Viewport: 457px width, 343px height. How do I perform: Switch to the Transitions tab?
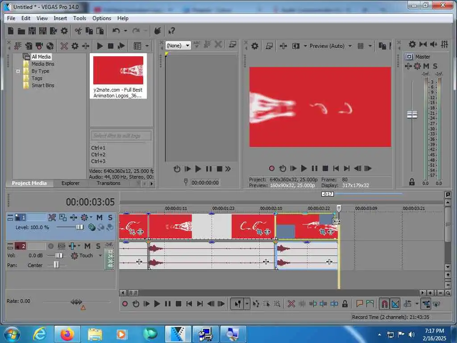click(108, 183)
